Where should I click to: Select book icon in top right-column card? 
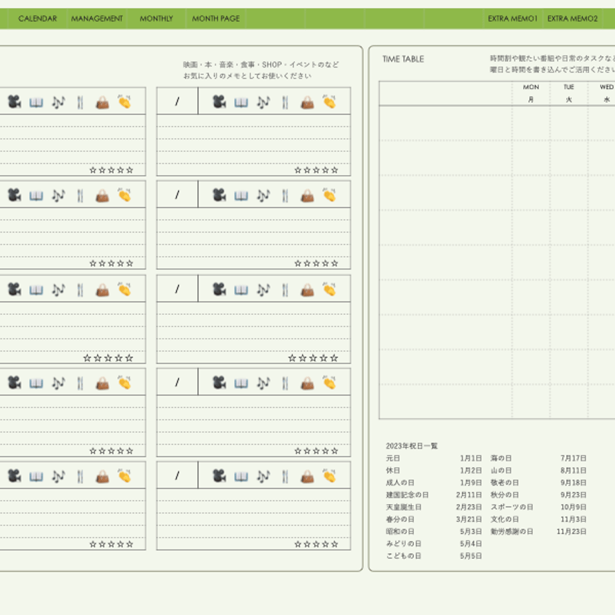241,103
